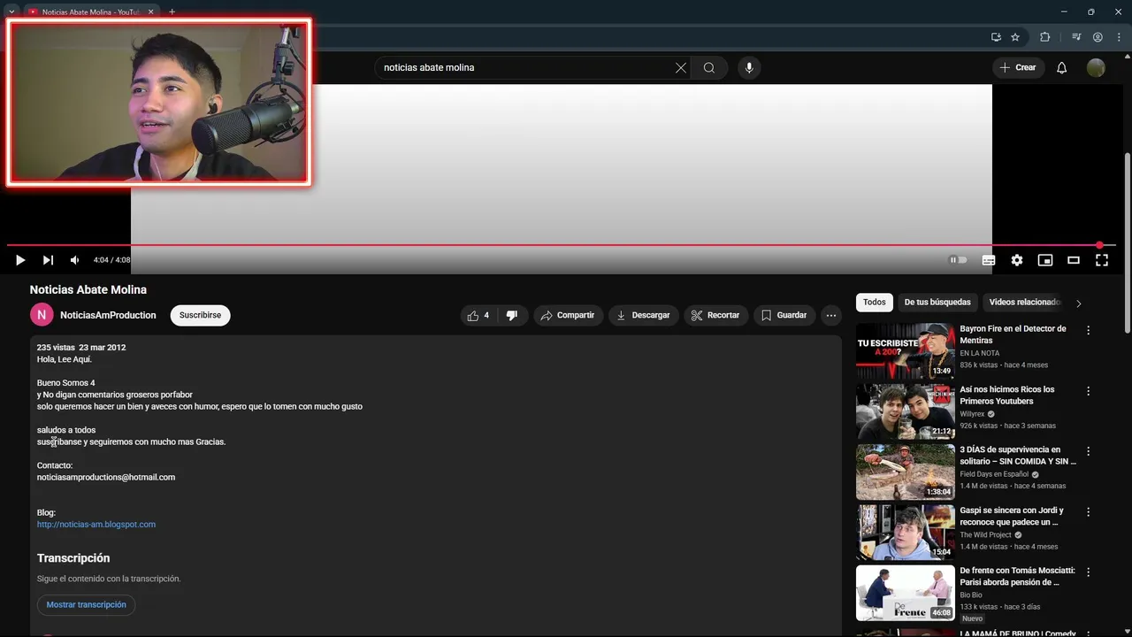Expand more filter chips arrow

pos(1078,303)
